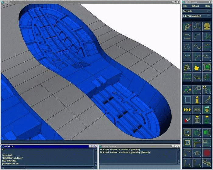Image resolution: width=213 pixels, height=170 pixels.
Task: Click the save-to-disk icon
Action: (x=207, y=163)
